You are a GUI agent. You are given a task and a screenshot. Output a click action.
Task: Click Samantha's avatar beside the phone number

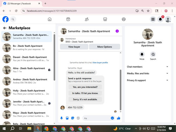coord(63,108)
